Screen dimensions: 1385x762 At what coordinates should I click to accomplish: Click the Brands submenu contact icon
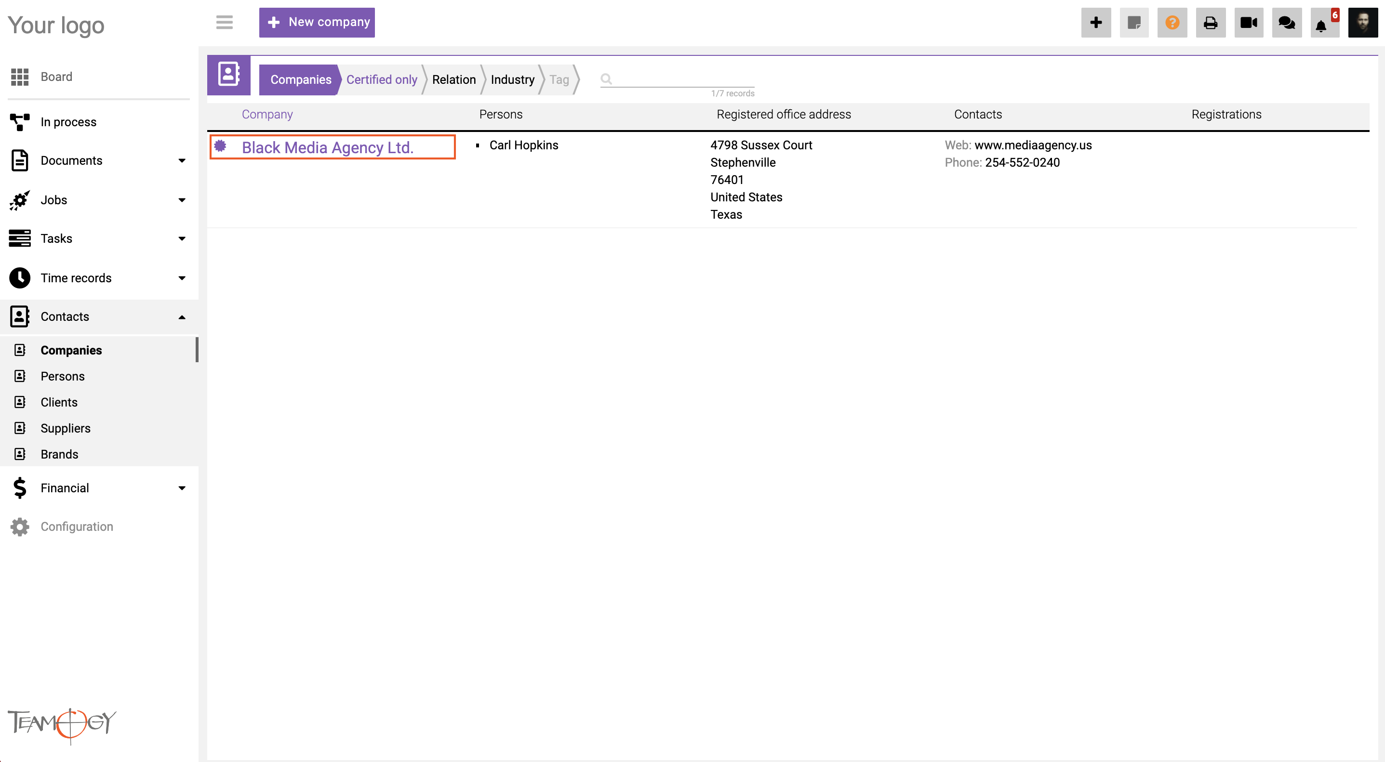coord(20,454)
